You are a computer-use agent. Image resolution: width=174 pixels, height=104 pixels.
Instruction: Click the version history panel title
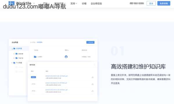[x=32, y=65]
